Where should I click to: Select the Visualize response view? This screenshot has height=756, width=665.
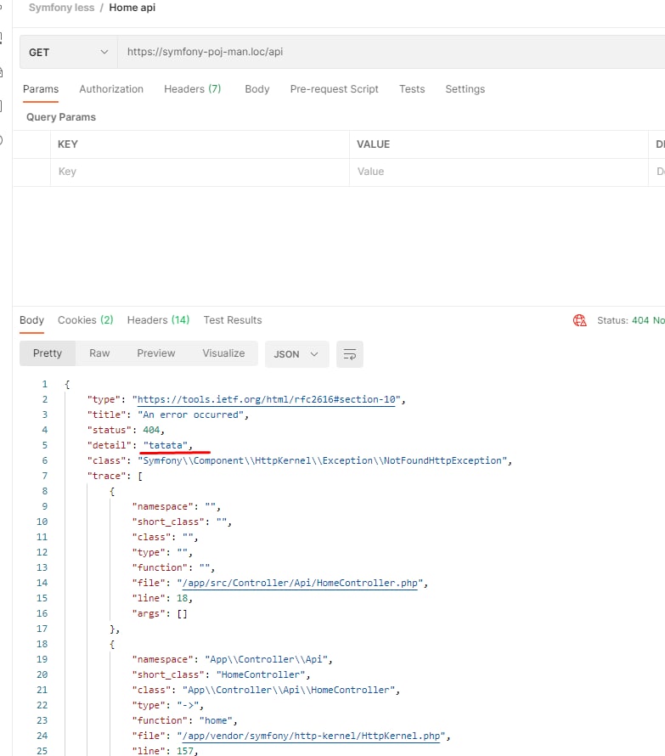(x=223, y=353)
